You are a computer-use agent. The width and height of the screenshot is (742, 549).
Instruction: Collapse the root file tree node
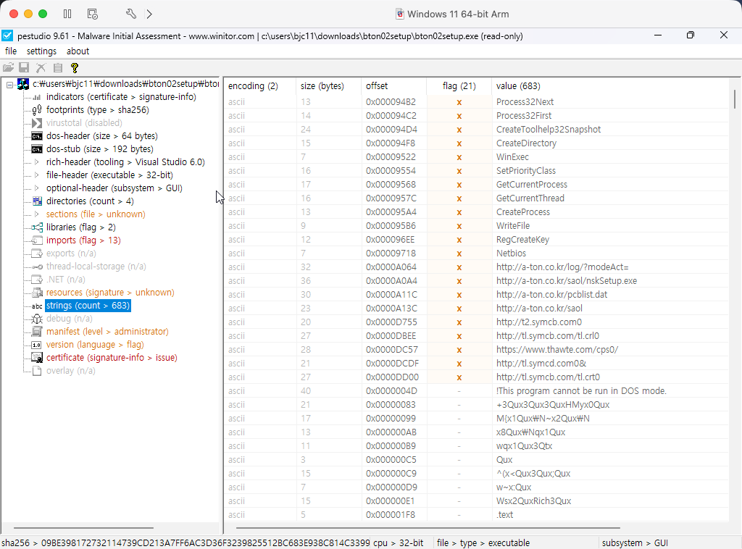click(x=10, y=84)
